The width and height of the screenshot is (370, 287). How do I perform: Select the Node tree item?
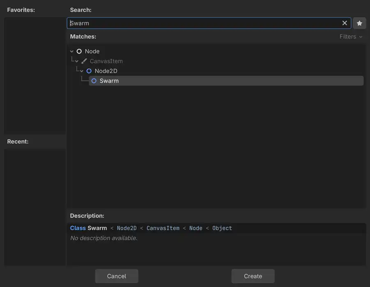(x=92, y=51)
